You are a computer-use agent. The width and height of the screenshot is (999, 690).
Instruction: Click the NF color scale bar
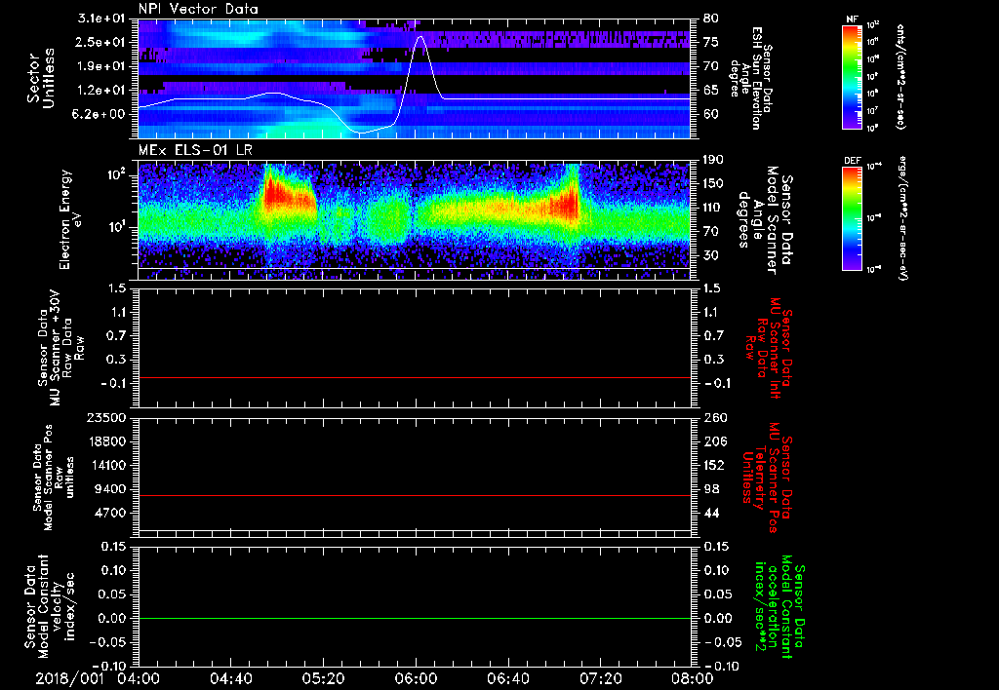[x=853, y=77]
